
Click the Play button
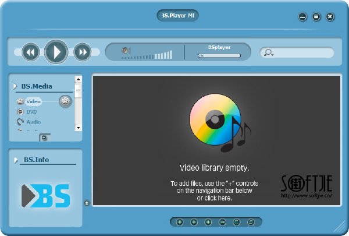[x=56, y=52]
